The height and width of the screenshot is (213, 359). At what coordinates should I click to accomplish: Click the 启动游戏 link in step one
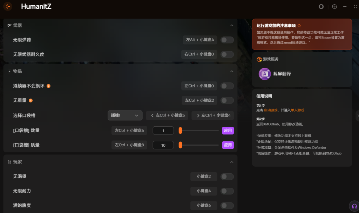pos(270,110)
